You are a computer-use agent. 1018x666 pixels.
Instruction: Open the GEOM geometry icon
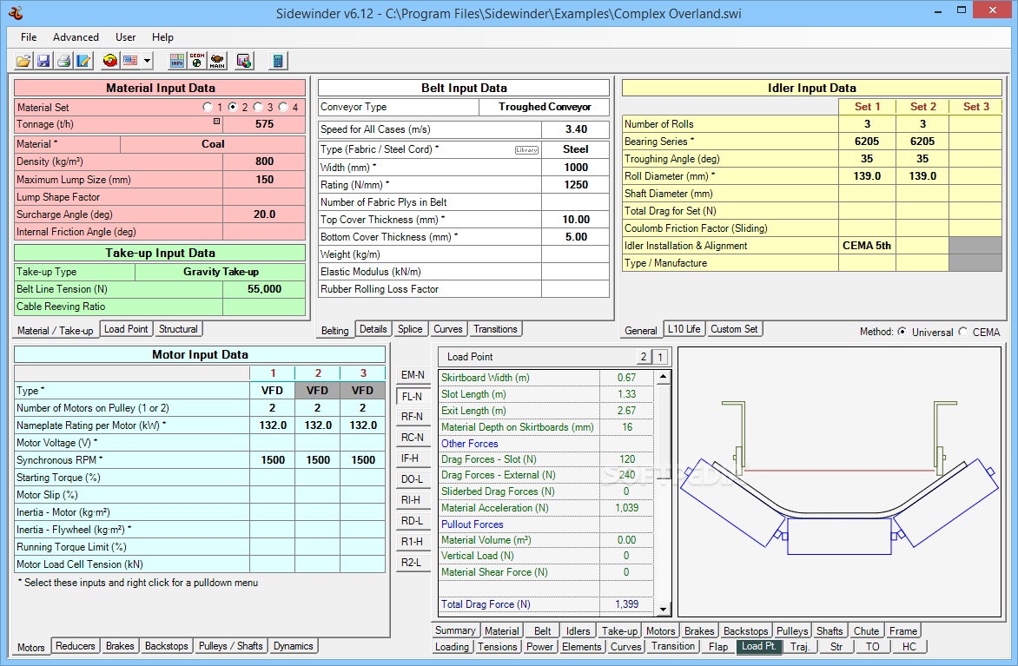[x=197, y=61]
